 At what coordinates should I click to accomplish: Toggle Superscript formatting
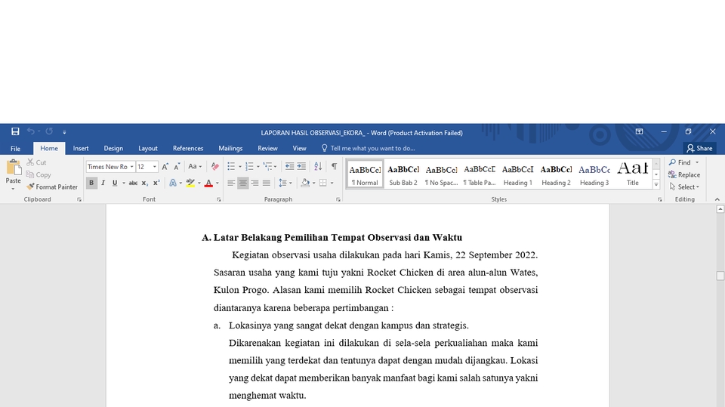[156, 183]
